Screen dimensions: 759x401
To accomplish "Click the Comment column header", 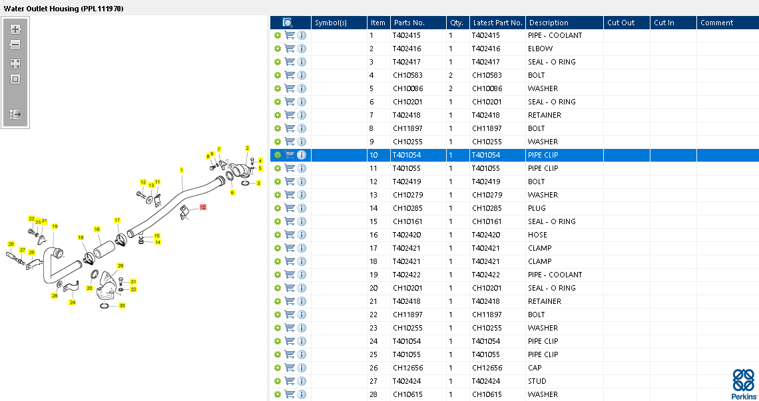I will point(728,23).
